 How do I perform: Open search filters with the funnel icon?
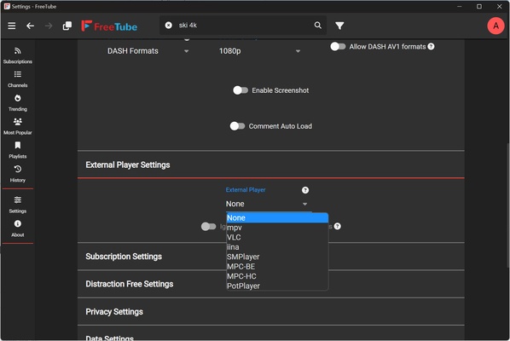[339, 26]
